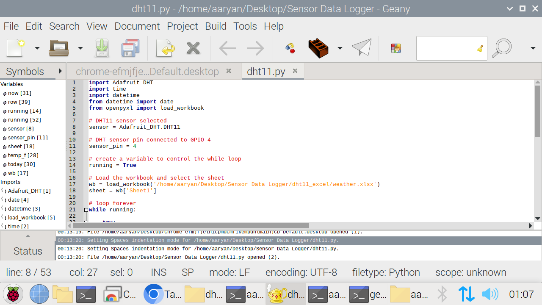
Task: Open the Help menu
Action: (274, 26)
